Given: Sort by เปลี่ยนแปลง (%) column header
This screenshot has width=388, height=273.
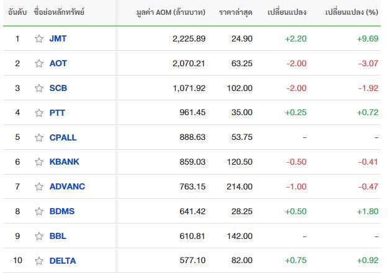Looking at the screenshot, I should pos(351,12).
